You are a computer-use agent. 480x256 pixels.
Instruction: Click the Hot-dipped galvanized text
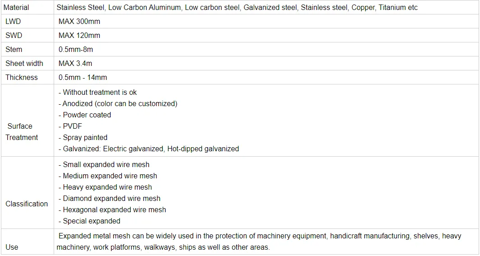coord(203,149)
